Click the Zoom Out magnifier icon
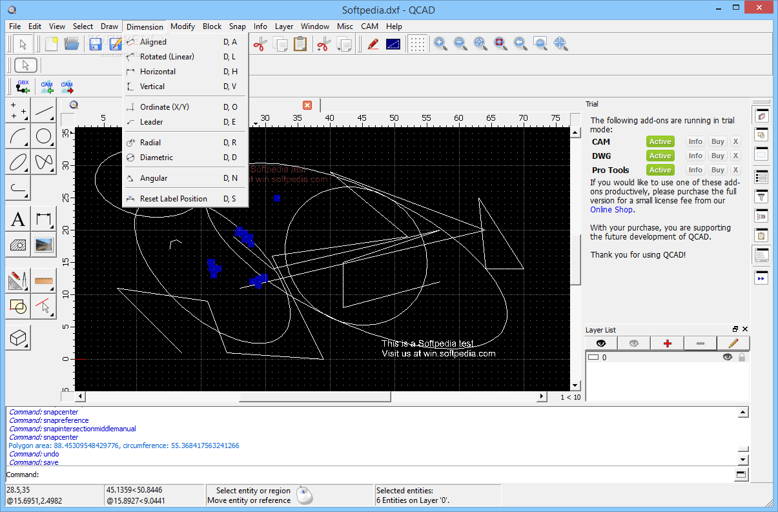Viewport: 778px width, 512px height. pyautogui.click(x=460, y=44)
